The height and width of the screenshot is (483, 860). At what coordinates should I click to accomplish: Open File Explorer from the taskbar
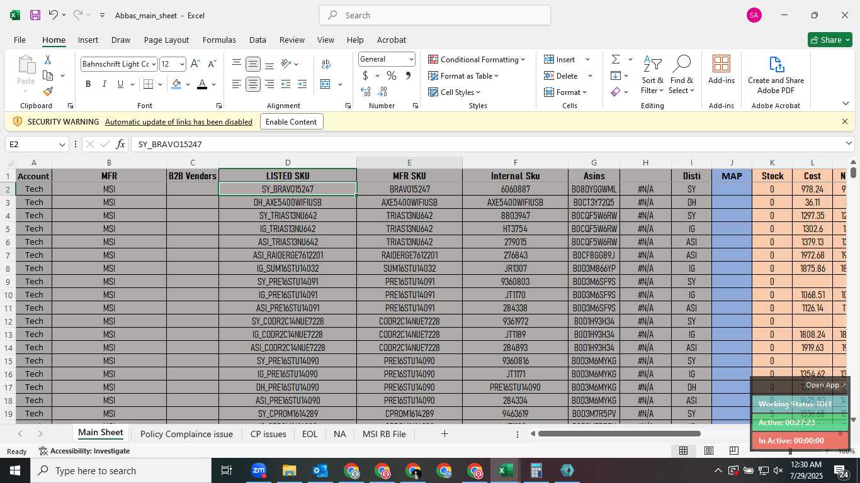point(289,470)
